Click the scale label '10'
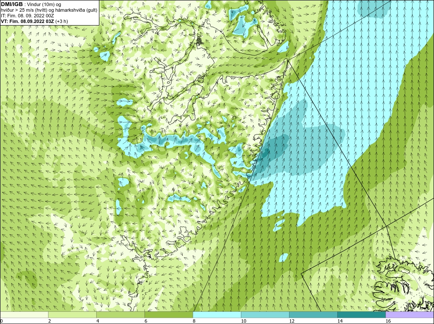 (243, 321)
